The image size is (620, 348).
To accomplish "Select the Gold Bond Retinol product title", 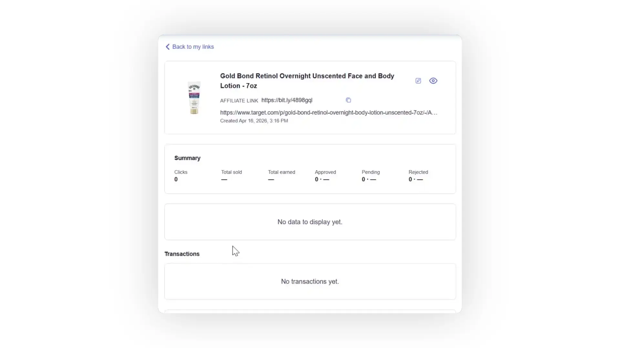I will [307, 81].
